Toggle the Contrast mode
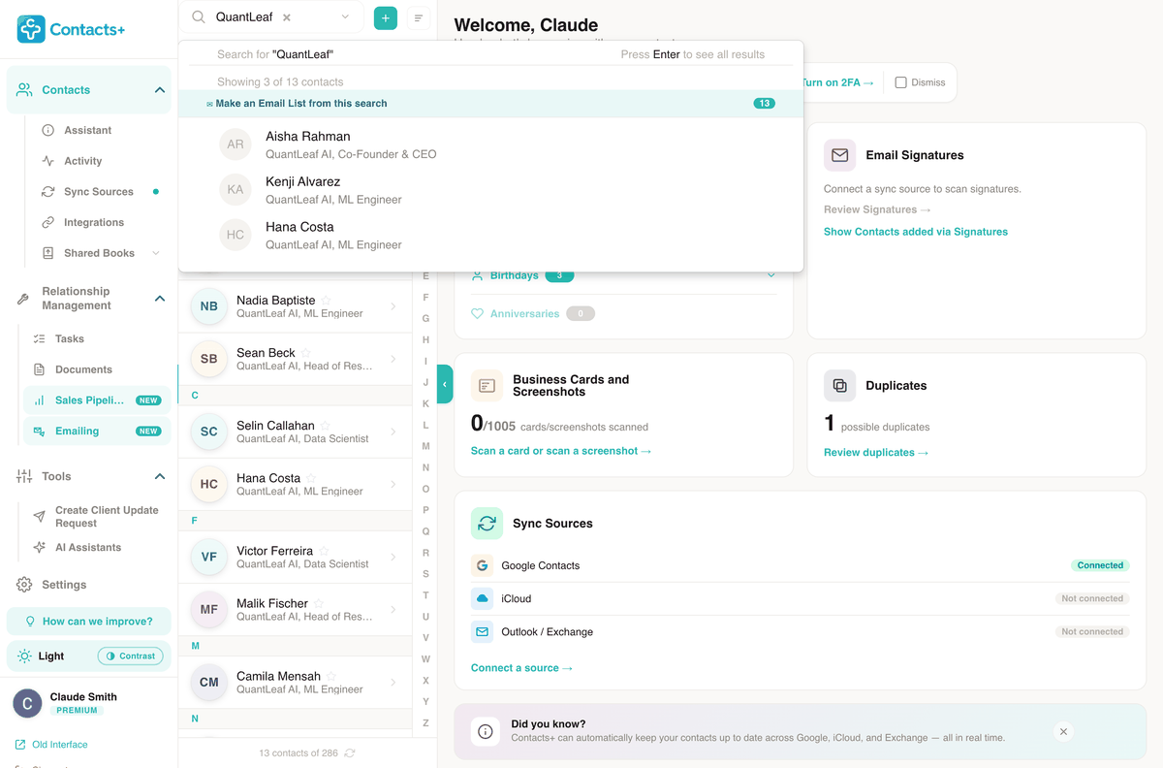This screenshot has height=768, width=1163. point(130,656)
